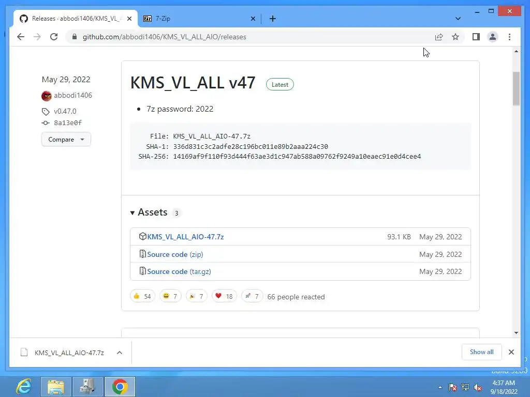Open the muted volume tray icon
Viewport: 530px width, 397px height.
478,387
